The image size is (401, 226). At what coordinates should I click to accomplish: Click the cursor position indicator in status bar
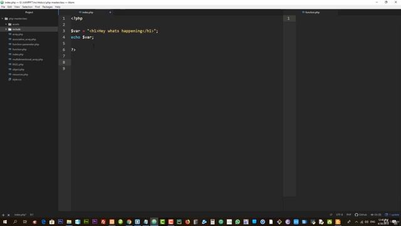click(x=32, y=215)
